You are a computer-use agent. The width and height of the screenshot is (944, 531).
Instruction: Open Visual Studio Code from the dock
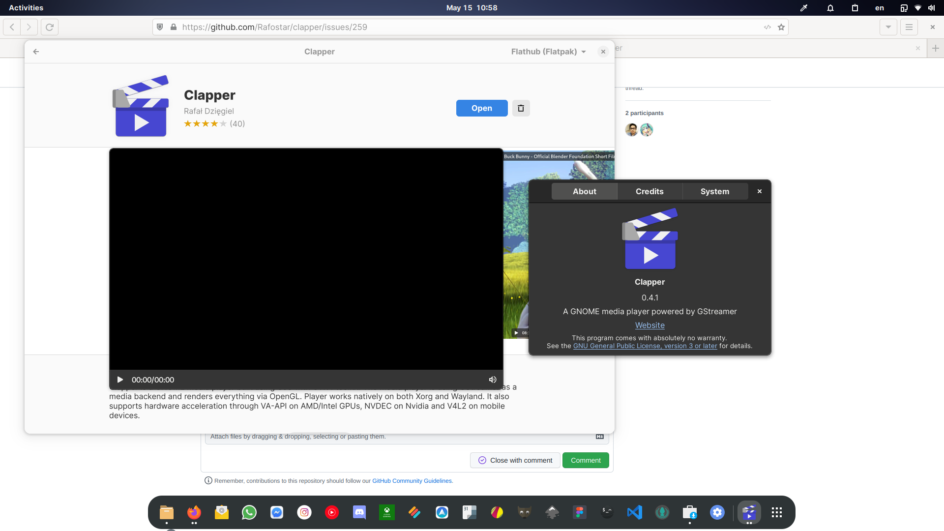click(635, 512)
